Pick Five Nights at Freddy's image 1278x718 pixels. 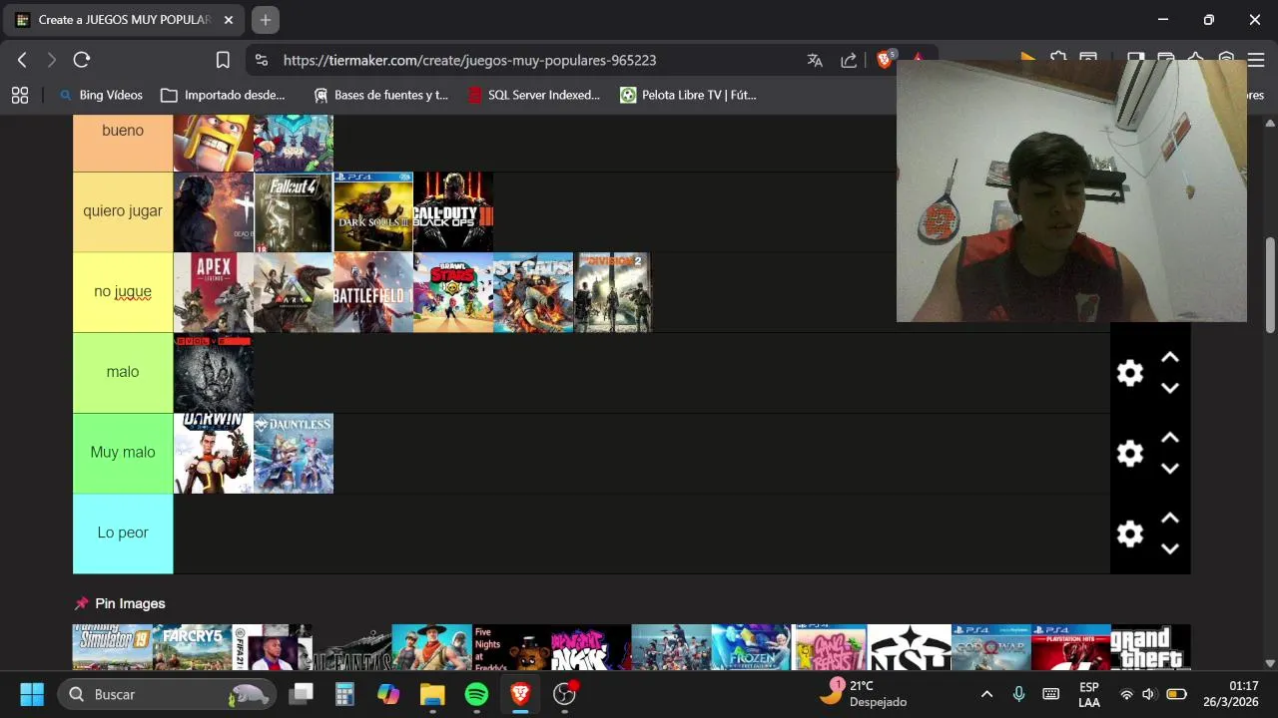(512, 647)
